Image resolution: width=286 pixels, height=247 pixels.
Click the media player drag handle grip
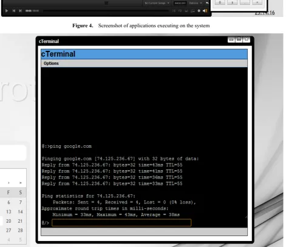106,3
